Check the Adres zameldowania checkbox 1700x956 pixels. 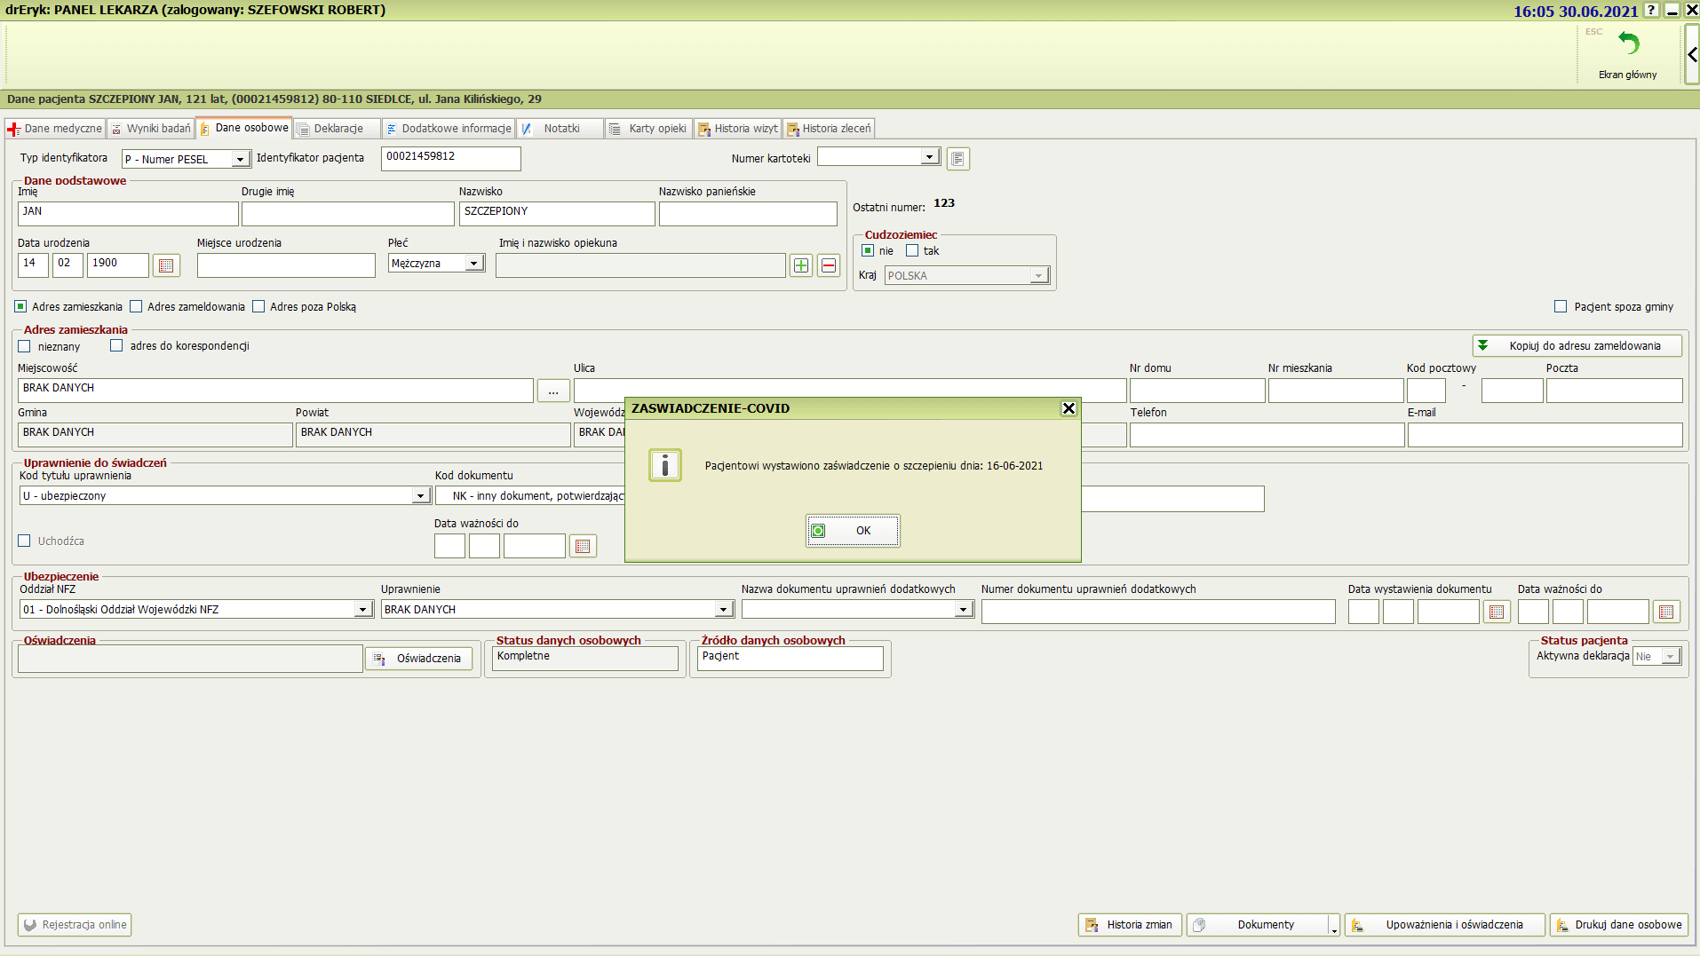136,306
